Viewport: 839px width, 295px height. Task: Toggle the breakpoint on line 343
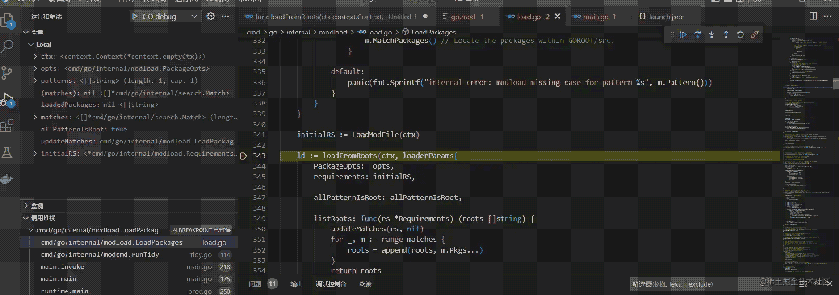[x=243, y=156]
